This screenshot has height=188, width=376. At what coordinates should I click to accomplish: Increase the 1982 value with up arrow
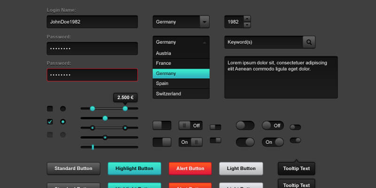247,18
